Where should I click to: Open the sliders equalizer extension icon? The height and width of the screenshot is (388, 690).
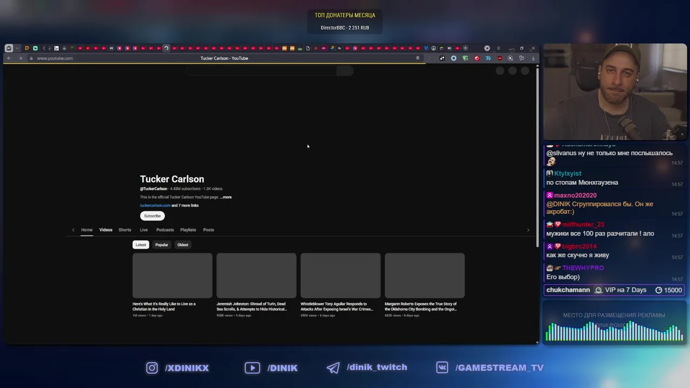pos(442,58)
